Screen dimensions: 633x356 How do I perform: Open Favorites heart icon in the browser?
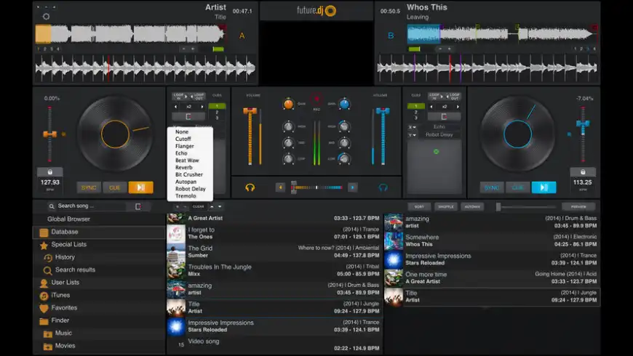(44, 308)
